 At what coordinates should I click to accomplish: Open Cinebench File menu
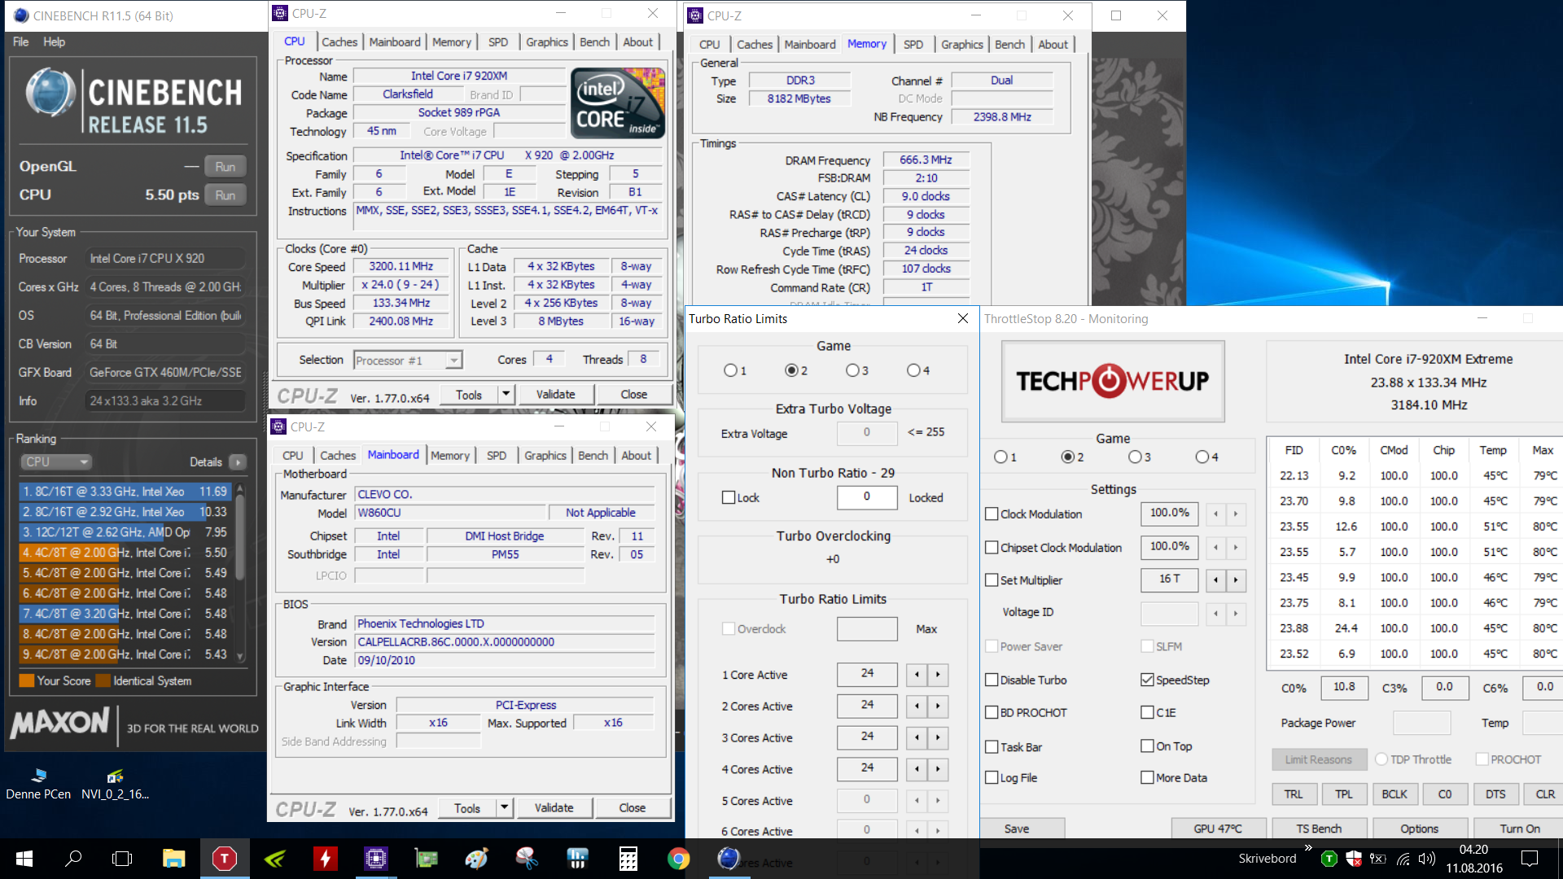tap(21, 42)
